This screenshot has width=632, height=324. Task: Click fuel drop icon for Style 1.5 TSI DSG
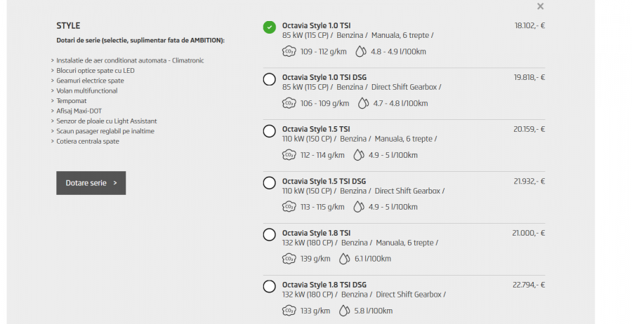[358, 207]
